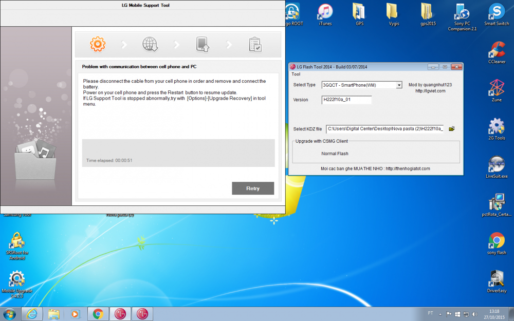Select the Sony PC Companion 2.1 icon
Screen dimensions: 514x321
(x=462, y=17)
